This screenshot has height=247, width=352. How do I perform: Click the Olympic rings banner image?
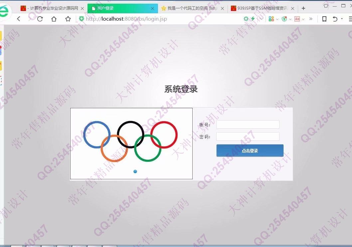pyautogui.click(x=131, y=143)
